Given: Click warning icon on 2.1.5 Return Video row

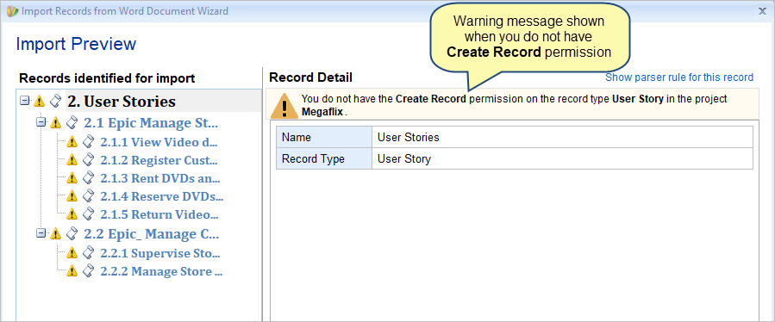Looking at the screenshot, I should pos(72,214).
